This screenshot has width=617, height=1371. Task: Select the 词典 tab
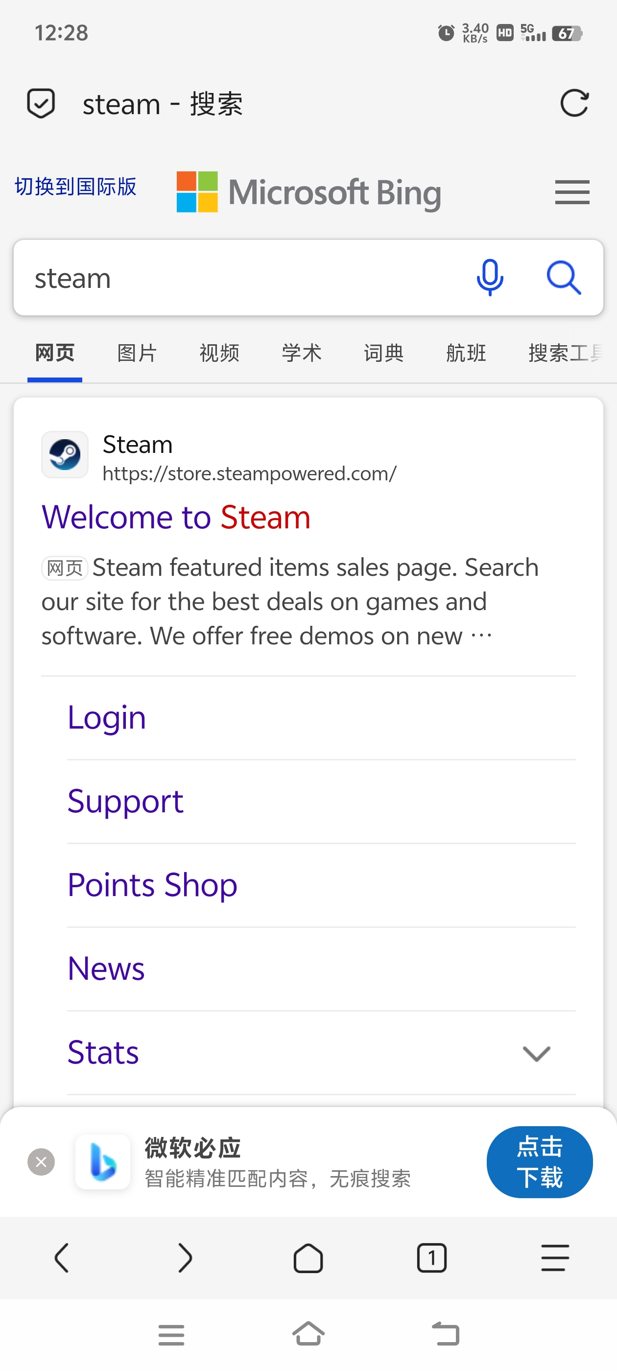pyautogui.click(x=384, y=353)
